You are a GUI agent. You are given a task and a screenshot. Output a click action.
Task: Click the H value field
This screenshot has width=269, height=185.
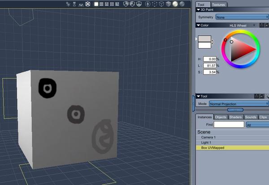click(210, 59)
